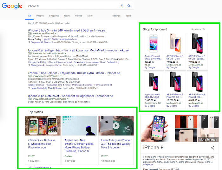Image resolution: width=222 pixels, height=170 pixels.
Task: Open APPLE iPhone 8 64 GB Gold product
Action: tap(175, 57)
